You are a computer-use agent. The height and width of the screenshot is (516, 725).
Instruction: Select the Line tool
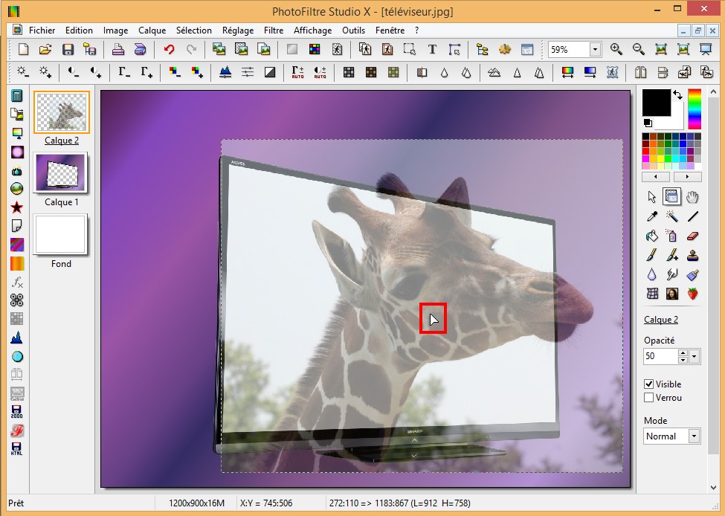pyautogui.click(x=692, y=216)
